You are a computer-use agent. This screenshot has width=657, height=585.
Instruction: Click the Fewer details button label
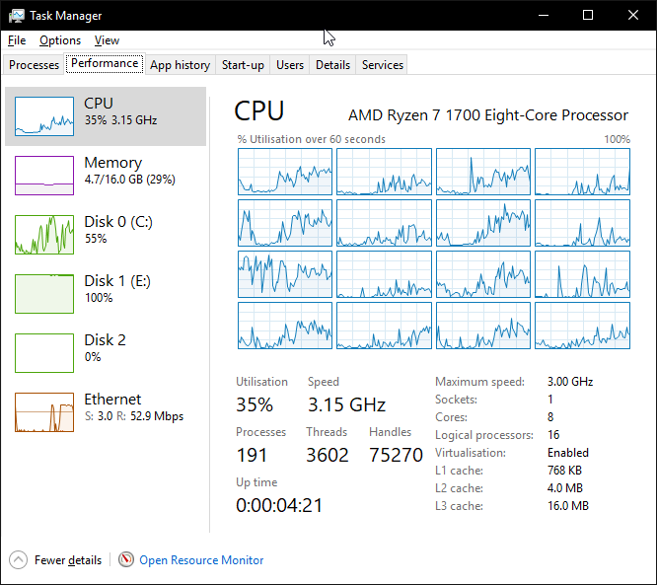click(68, 560)
